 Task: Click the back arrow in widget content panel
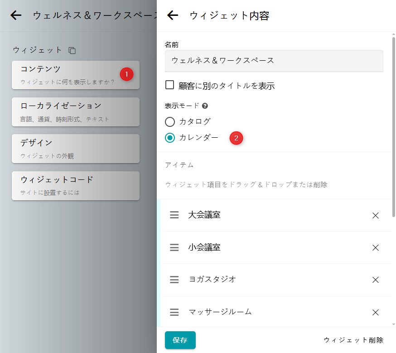[x=173, y=15]
